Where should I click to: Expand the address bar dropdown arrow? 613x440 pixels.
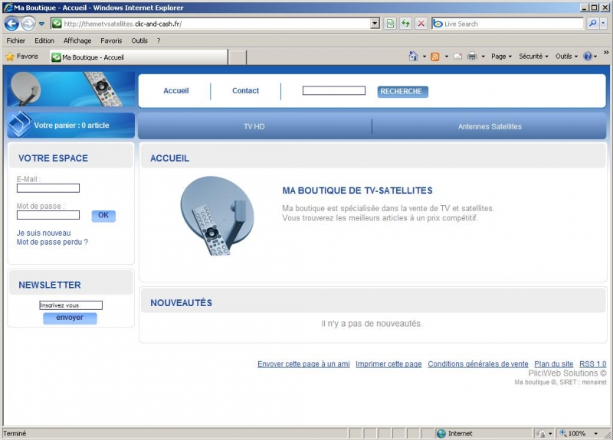pyautogui.click(x=375, y=24)
